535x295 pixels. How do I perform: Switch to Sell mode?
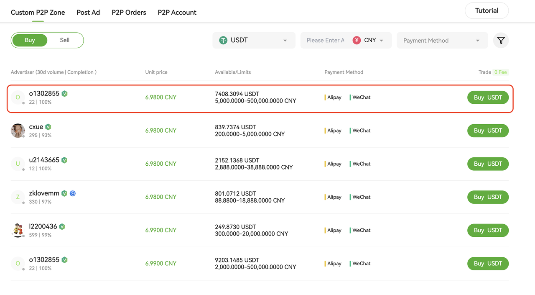[65, 40]
